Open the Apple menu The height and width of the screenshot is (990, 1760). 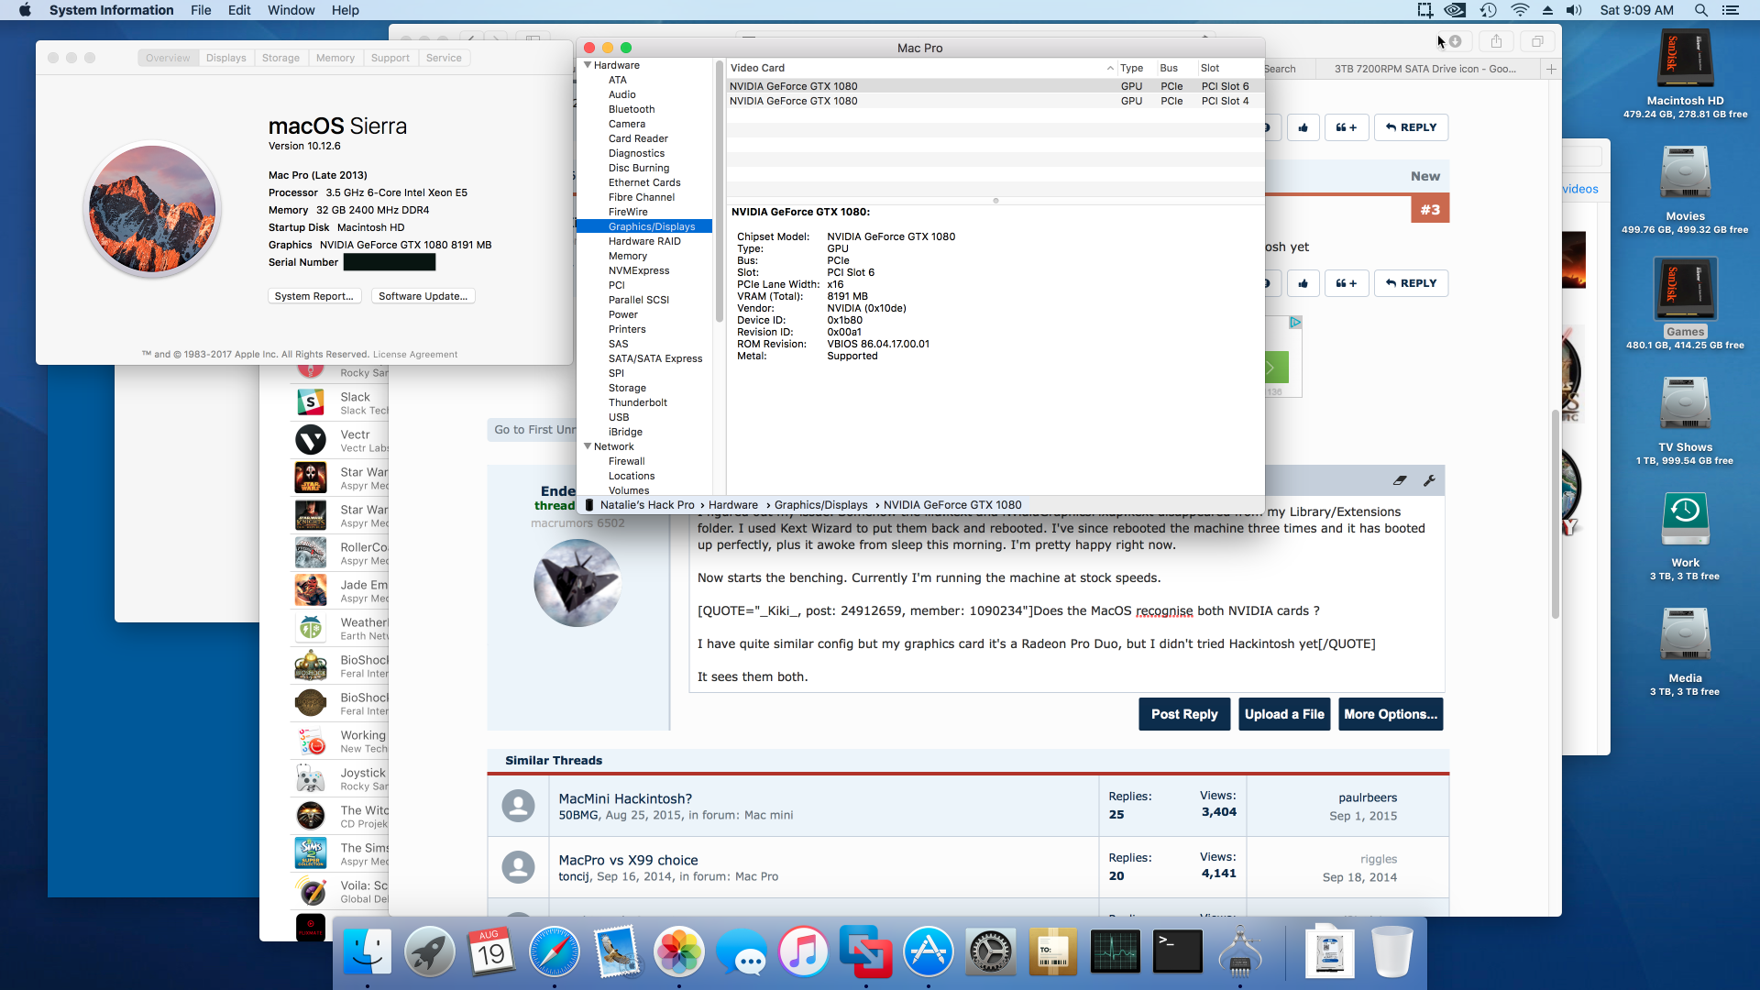25,10
